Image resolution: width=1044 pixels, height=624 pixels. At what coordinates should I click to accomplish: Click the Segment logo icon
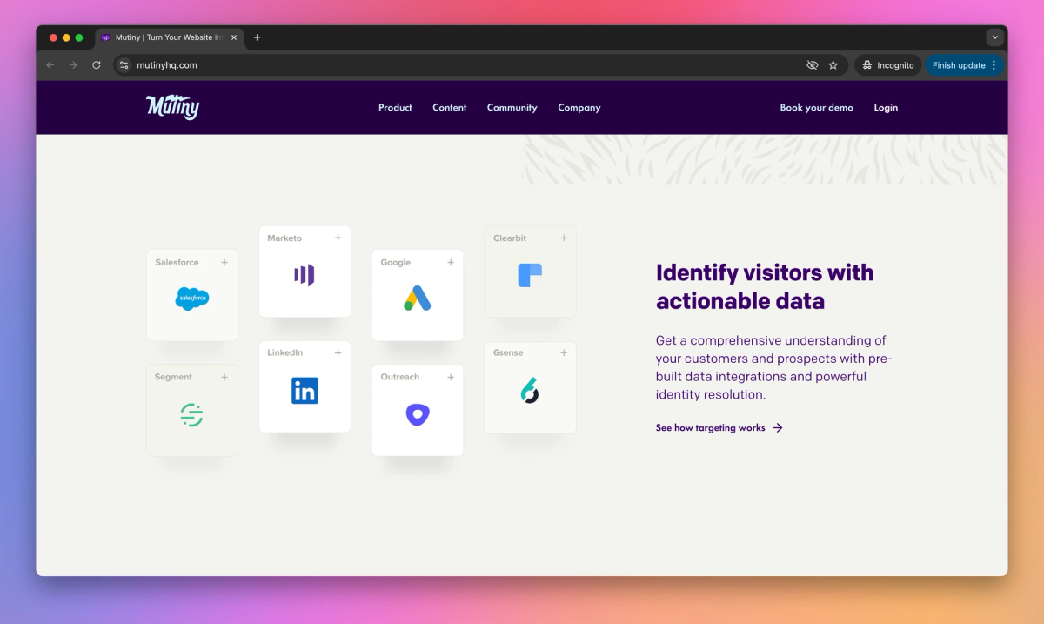[x=191, y=415]
